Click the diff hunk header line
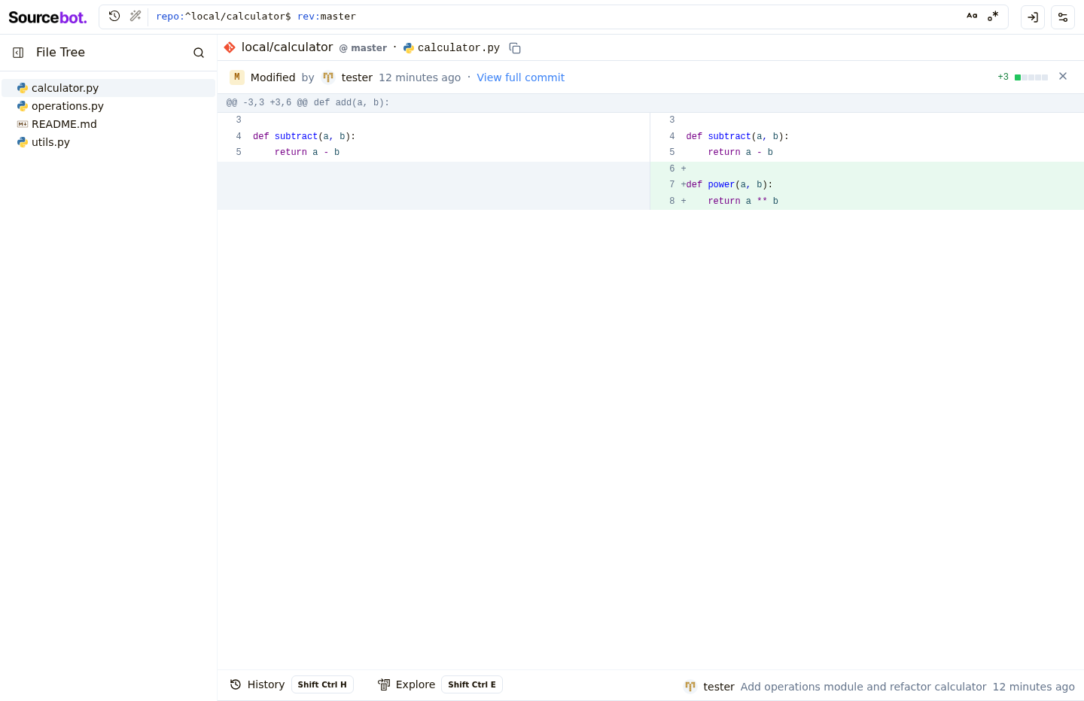 coord(650,103)
